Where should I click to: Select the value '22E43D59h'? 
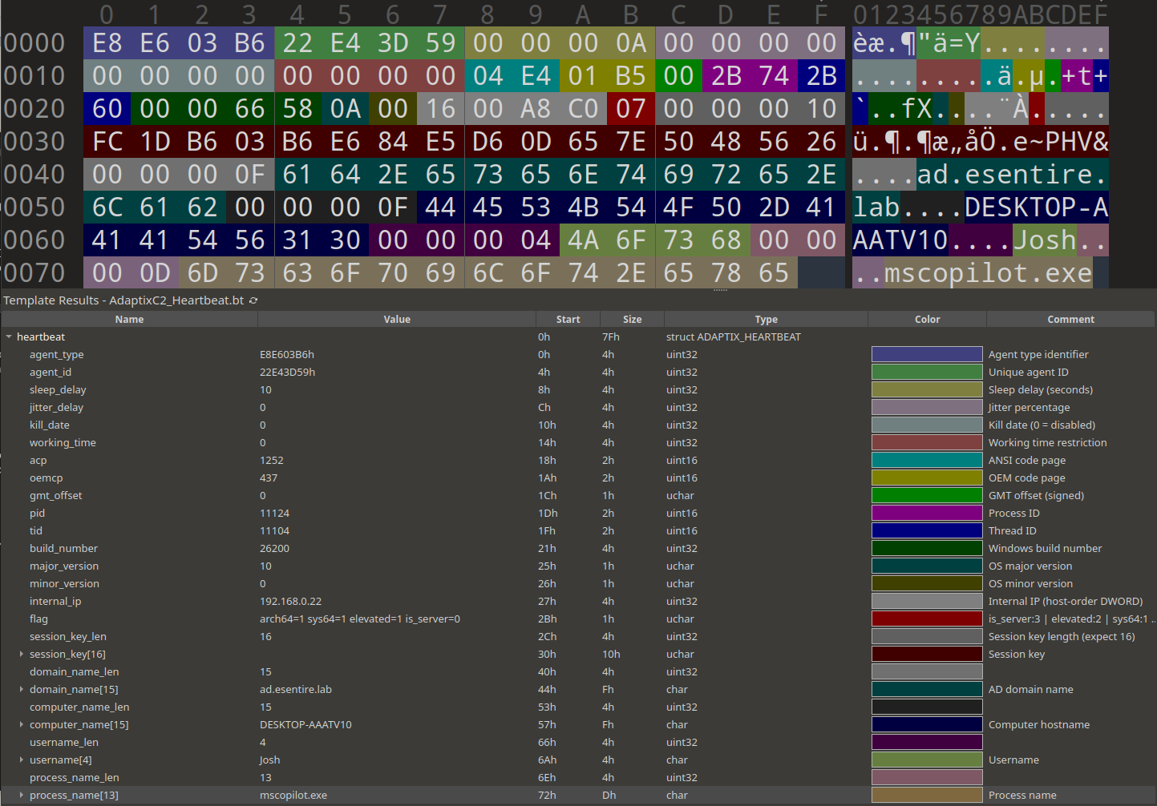[x=287, y=373]
